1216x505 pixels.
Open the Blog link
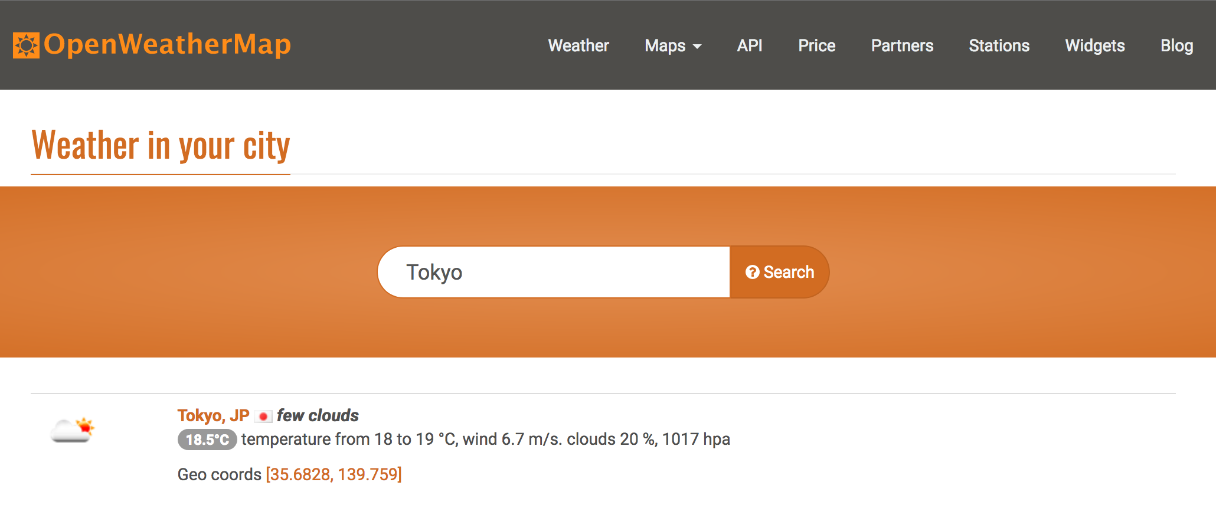[x=1177, y=45]
